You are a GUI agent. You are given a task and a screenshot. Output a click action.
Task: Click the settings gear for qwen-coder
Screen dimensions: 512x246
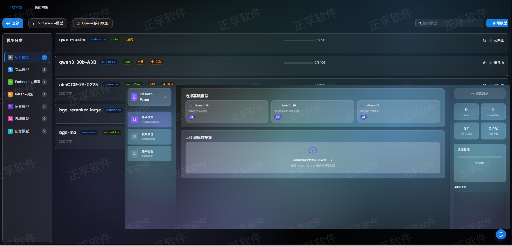(x=485, y=40)
